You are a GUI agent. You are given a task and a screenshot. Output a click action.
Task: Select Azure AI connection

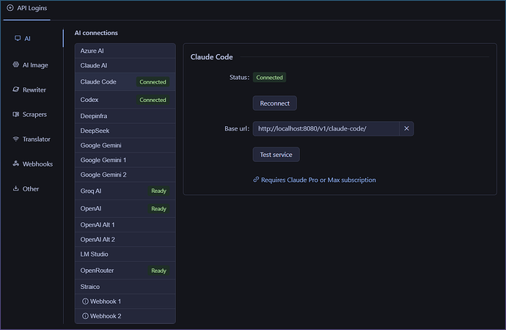[125, 51]
